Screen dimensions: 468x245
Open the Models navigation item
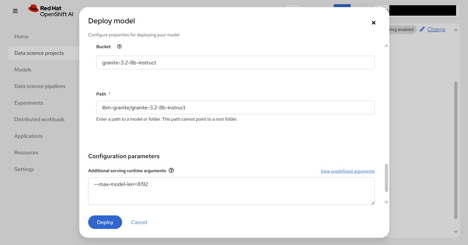23,70
